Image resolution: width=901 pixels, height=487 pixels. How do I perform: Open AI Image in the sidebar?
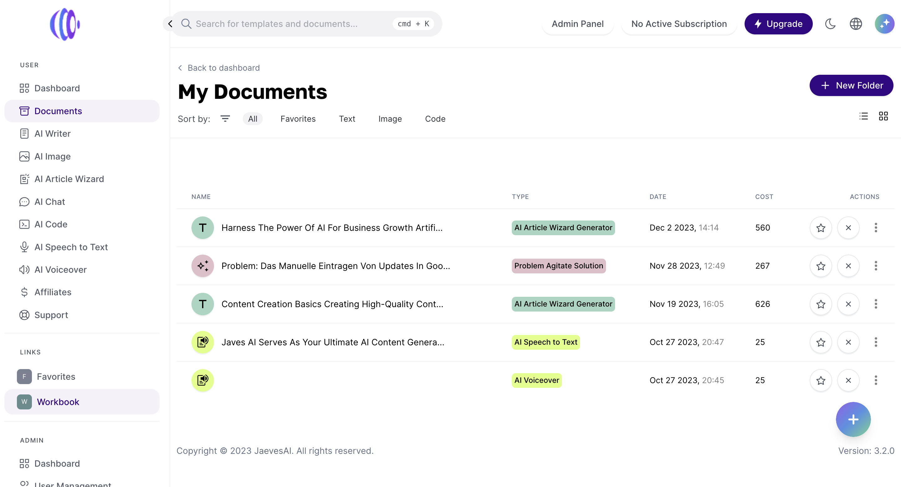coord(82,156)
